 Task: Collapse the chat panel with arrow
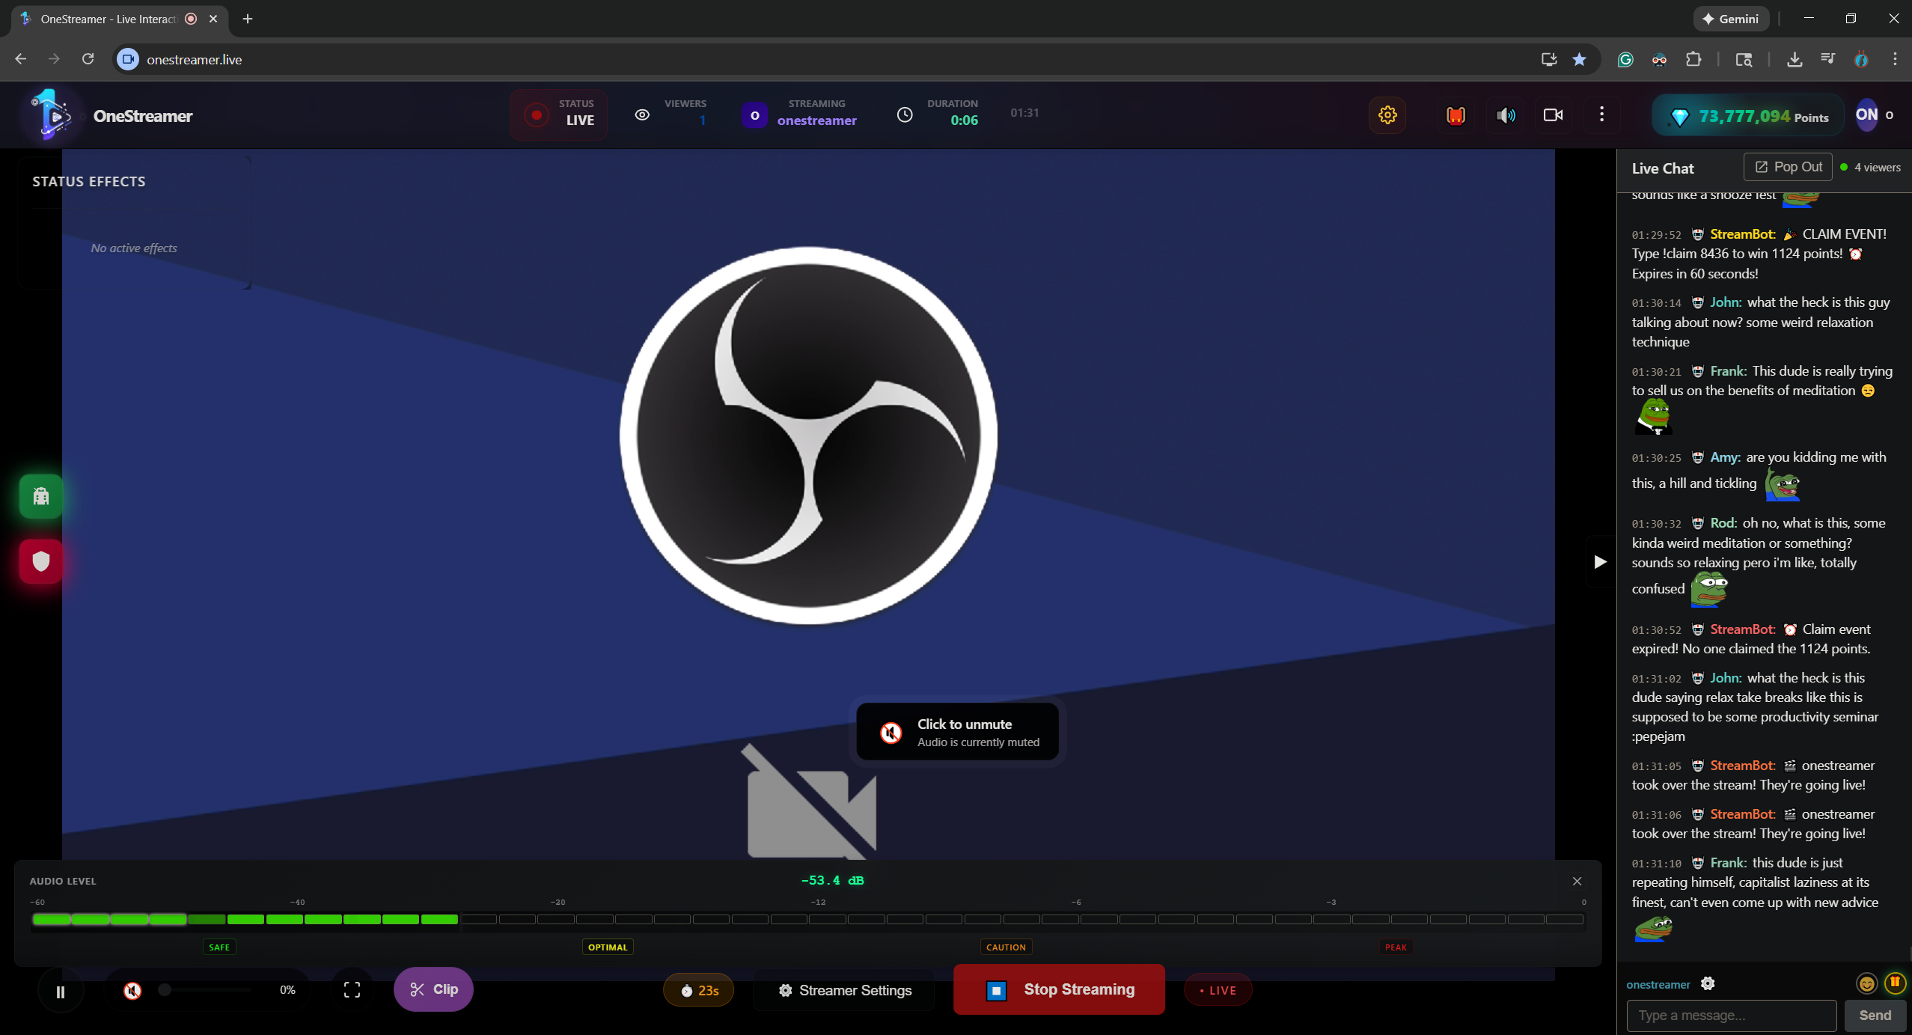click(x=1600, y=562)
